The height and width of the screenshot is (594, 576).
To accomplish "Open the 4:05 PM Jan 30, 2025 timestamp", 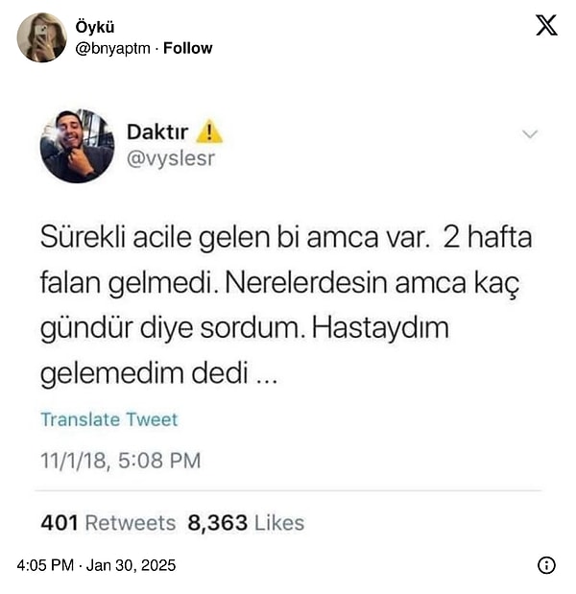I will coord(96,565).
